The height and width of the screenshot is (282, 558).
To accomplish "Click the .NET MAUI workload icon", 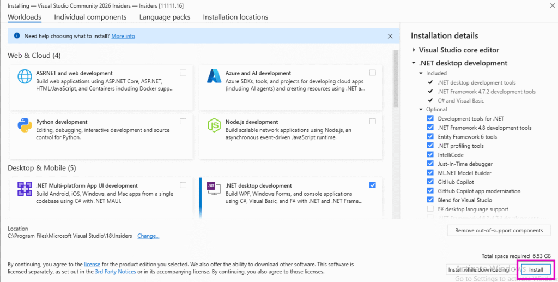I will click(x=25, y=189).
